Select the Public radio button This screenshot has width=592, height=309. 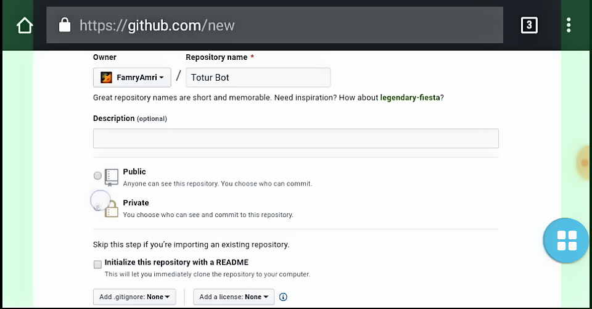(x=97, y=176)
